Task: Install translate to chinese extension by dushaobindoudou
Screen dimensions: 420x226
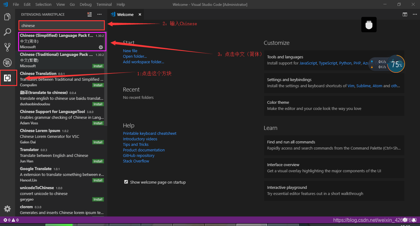Action: coord(98,104)
